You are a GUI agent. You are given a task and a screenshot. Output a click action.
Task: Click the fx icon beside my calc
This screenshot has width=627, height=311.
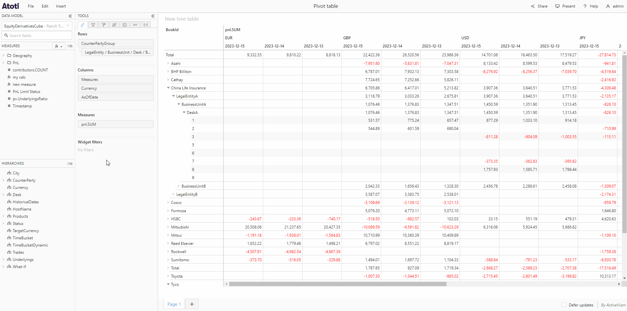click(x=9, y=77)
